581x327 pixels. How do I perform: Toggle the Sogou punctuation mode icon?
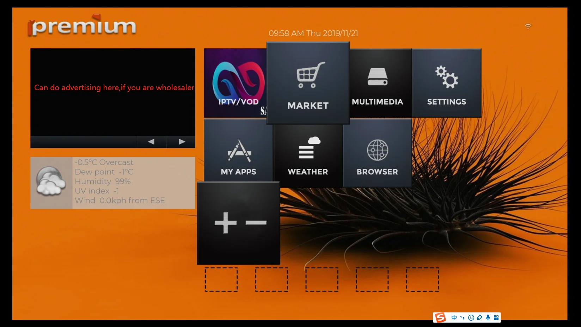(463, 317)
